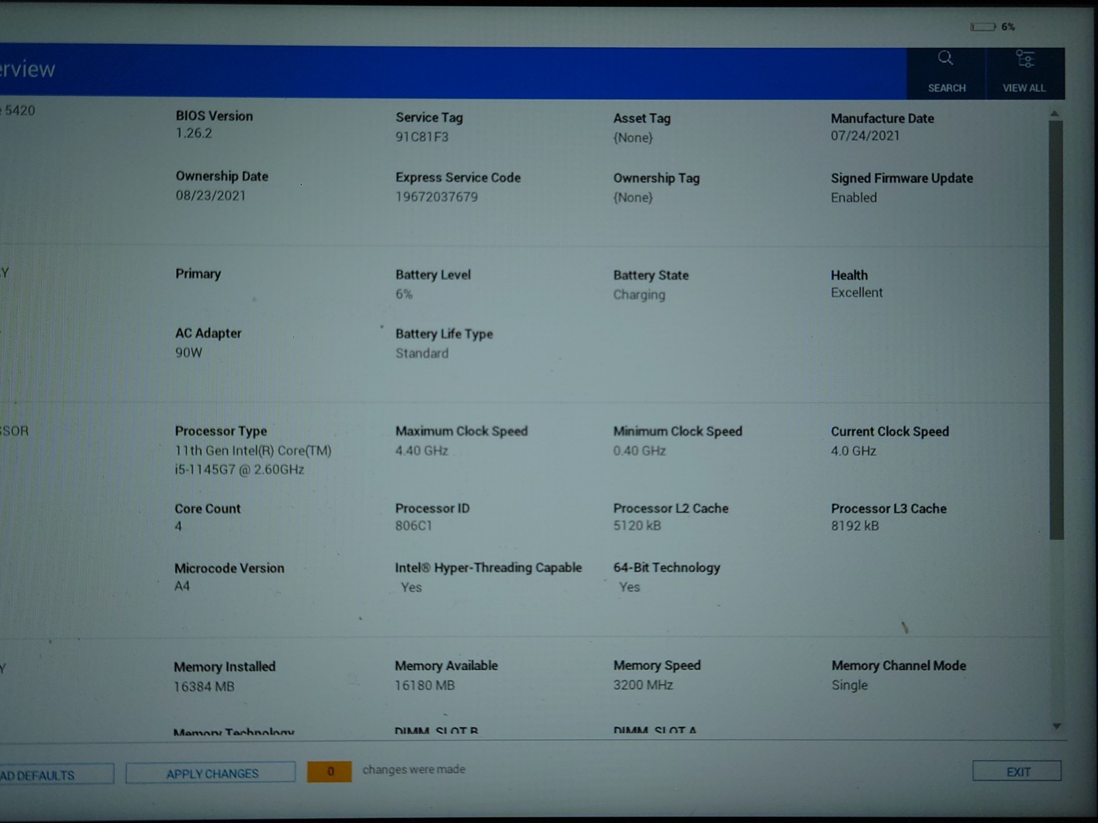Select the Service Tag value 91C81F3
This screenshot has width=1098, height=823.
[x=422, y=136]
